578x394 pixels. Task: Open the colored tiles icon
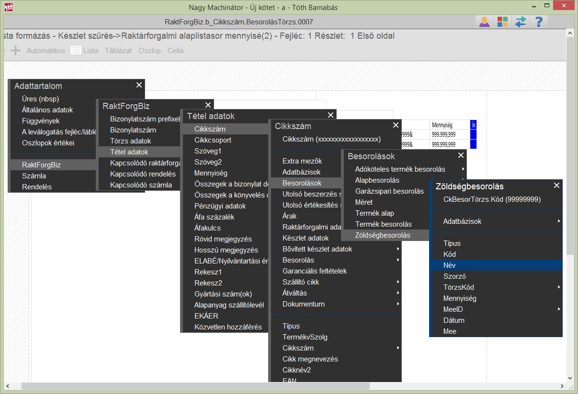click(x=502, y=22)
